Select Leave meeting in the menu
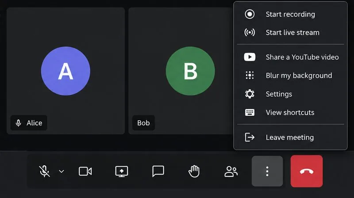The width and height of the screenshot is (354, 198). (x=290, y=137)
